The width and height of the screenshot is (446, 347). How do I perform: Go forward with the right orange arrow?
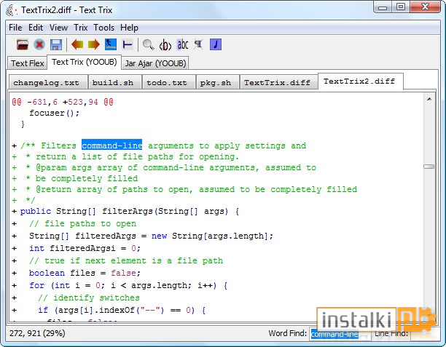[94, 44]
